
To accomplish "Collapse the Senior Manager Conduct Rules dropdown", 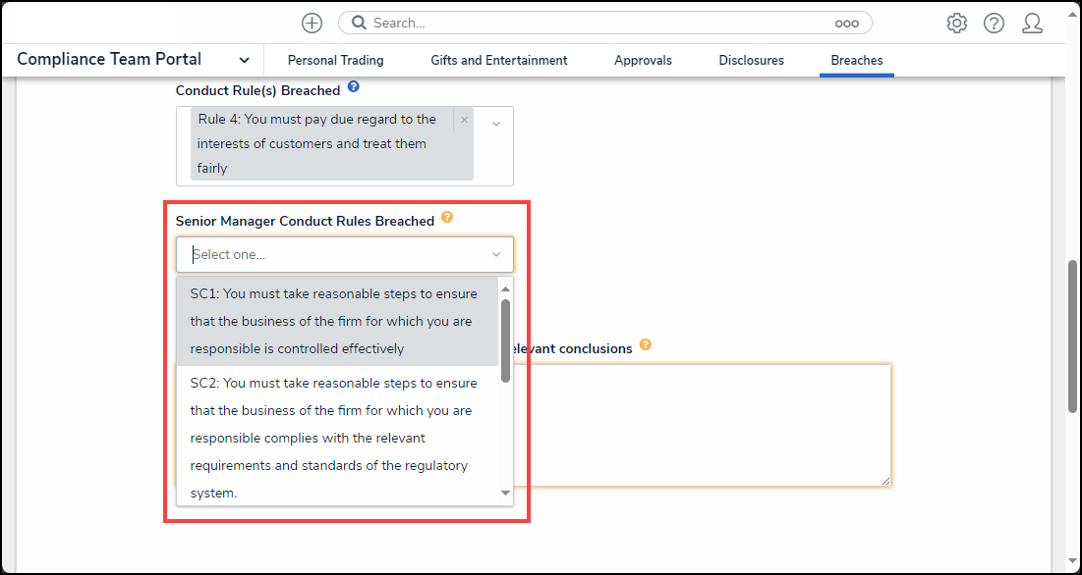I will (x=495, y=255).
